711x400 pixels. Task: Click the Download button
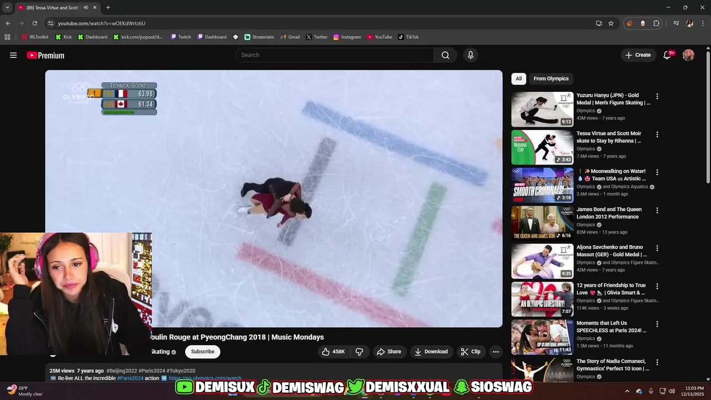coord(431,352)
